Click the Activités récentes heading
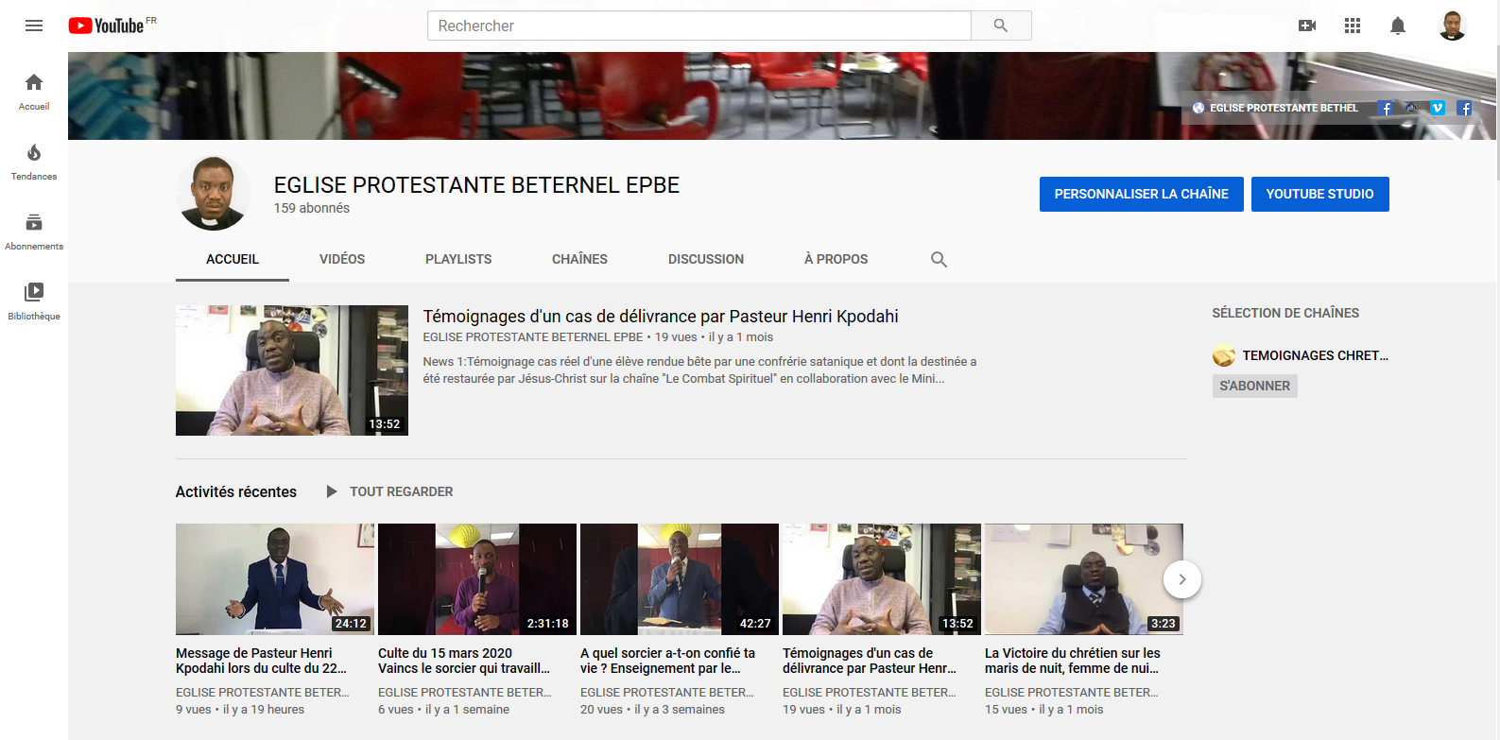Image resolution: width=1500 pixels, height=740 pixels. click(236, 491)
